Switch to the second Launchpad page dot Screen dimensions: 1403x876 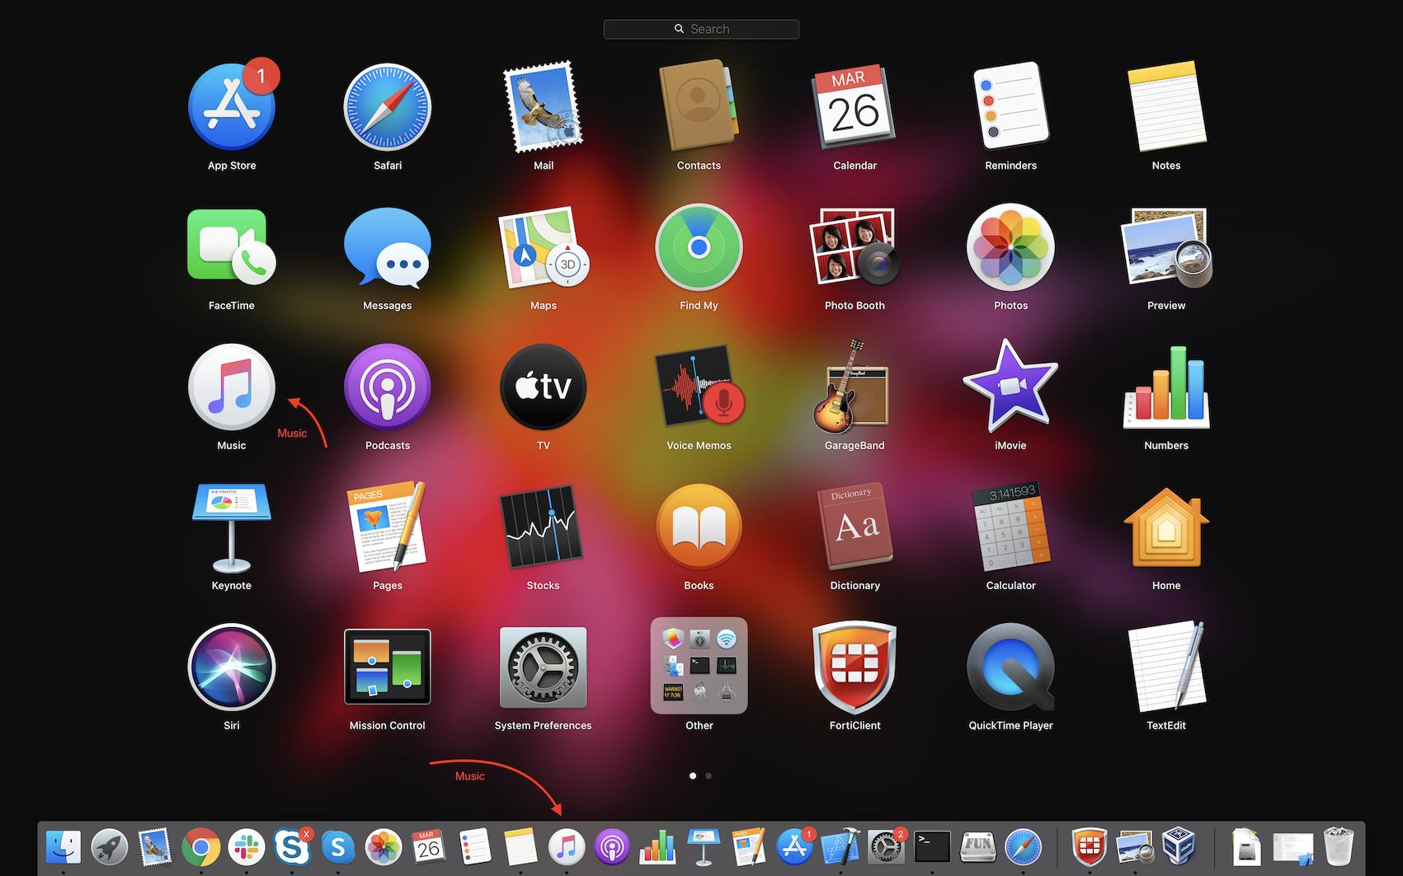coord(709,775)
